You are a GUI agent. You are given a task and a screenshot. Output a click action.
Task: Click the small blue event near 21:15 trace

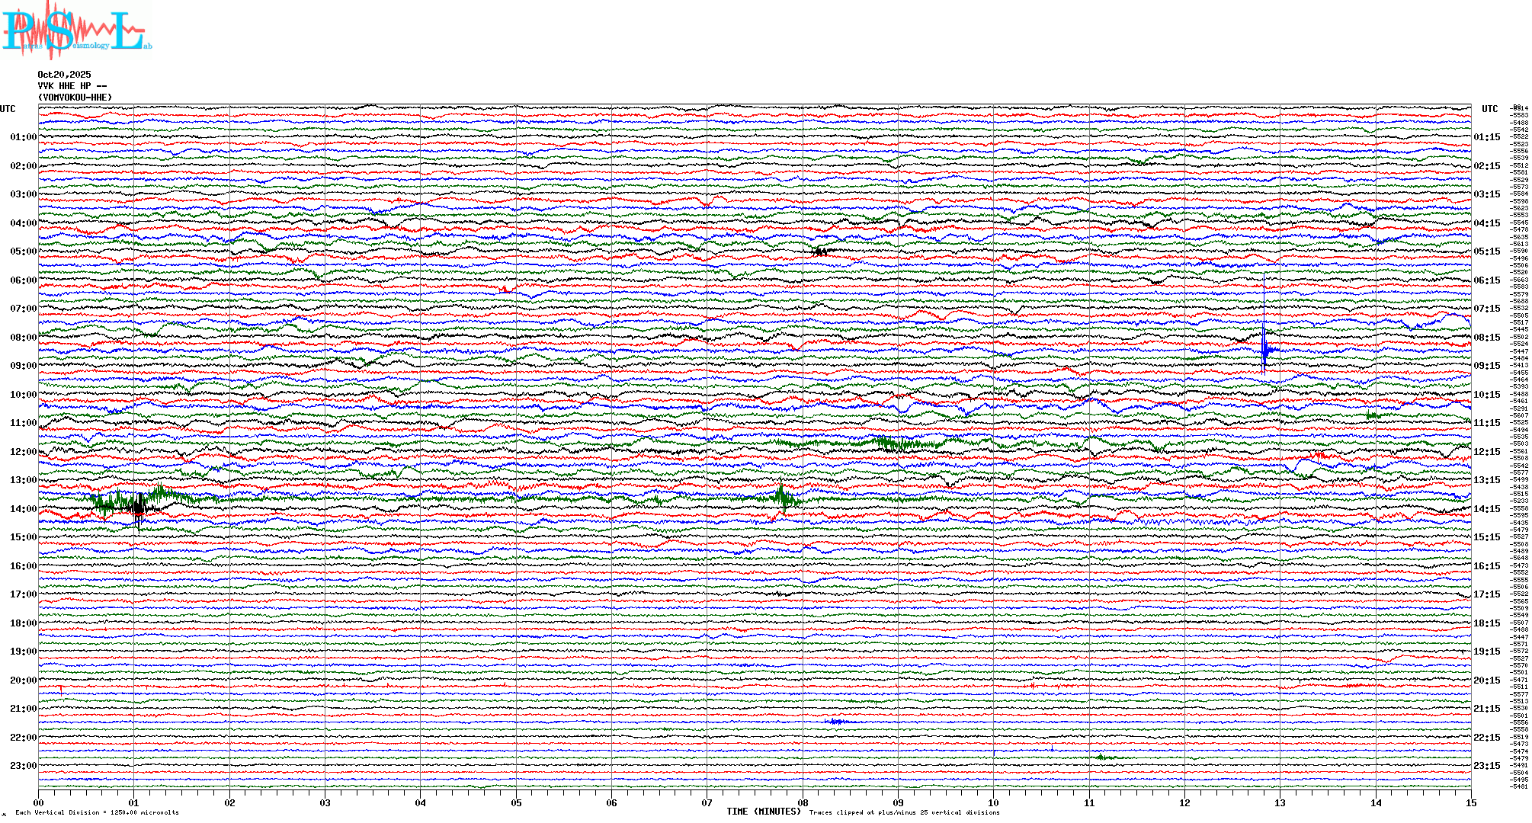pos(837,721)
